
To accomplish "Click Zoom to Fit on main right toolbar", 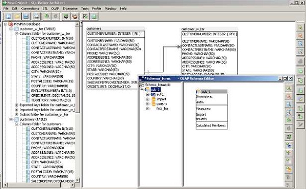I will click(300, 51).
